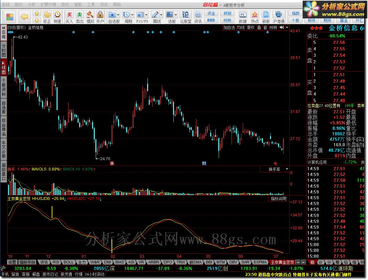368x280 pixels.
Task: Click the down arrow page icon
Action: coord(37,20)
